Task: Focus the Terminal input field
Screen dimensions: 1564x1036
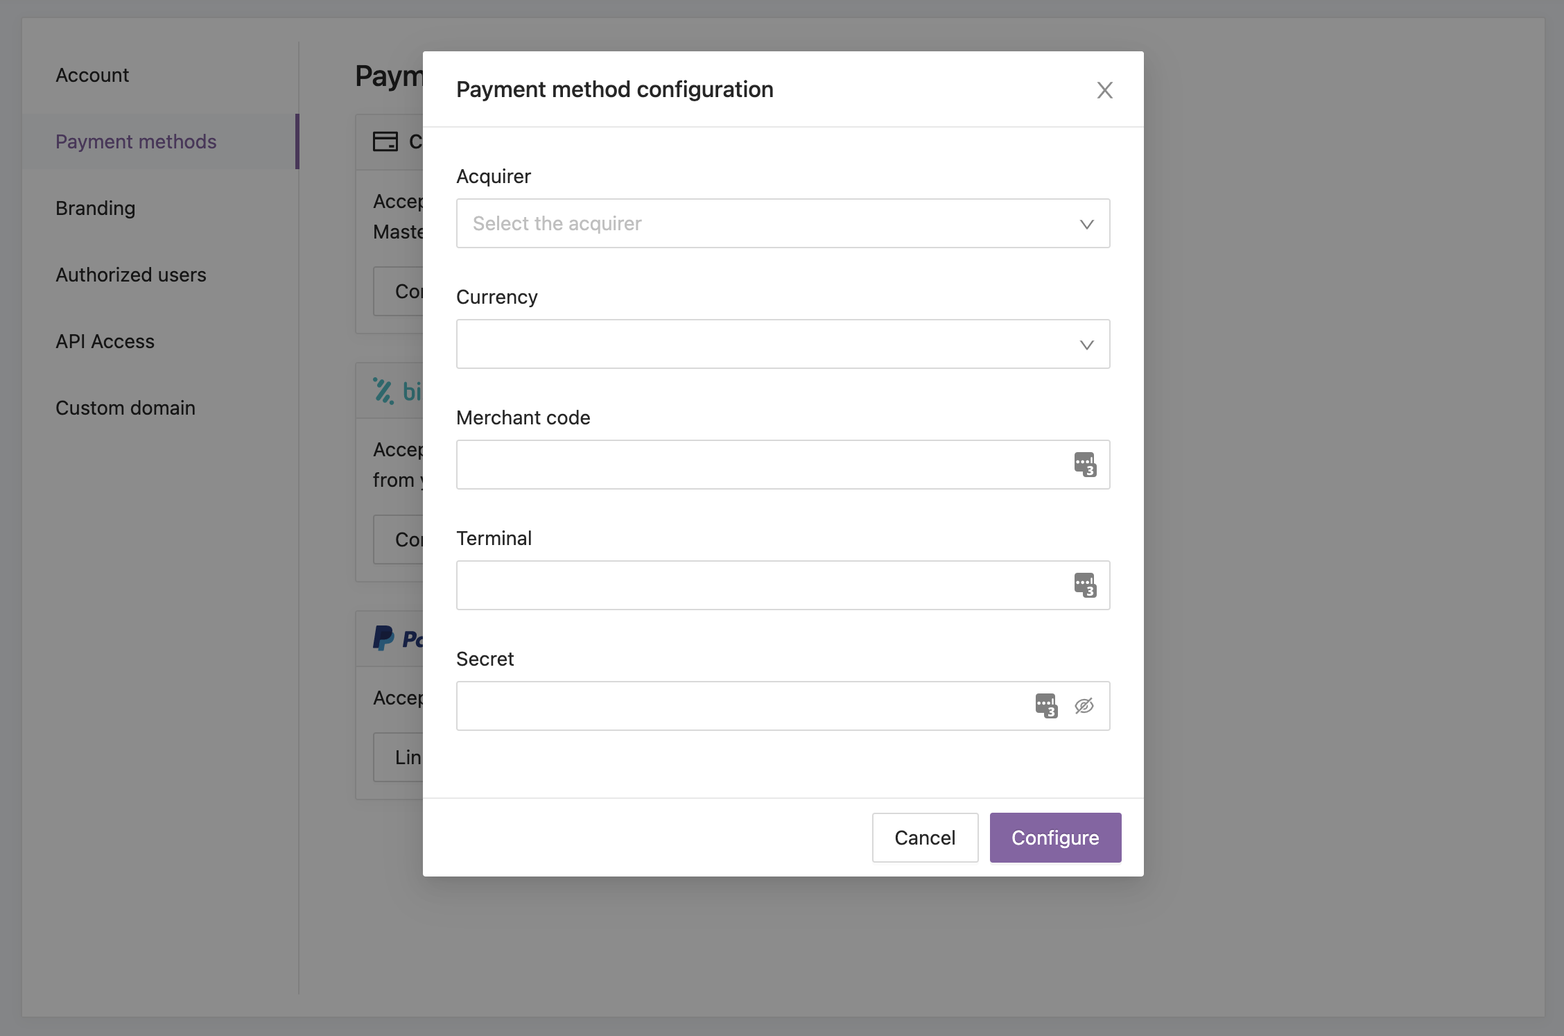Action: click(783, 585)
